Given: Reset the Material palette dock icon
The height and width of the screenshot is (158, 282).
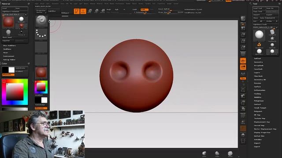Looking at the screenshot, I should pos(29,4).
